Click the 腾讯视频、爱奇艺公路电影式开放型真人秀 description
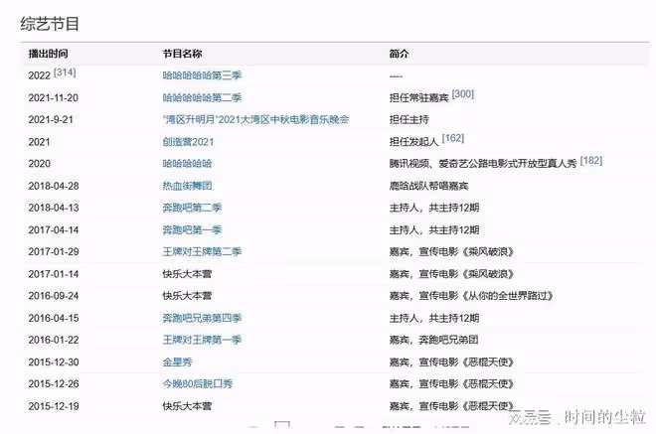 pyautogui.click(x=483, y=164)
